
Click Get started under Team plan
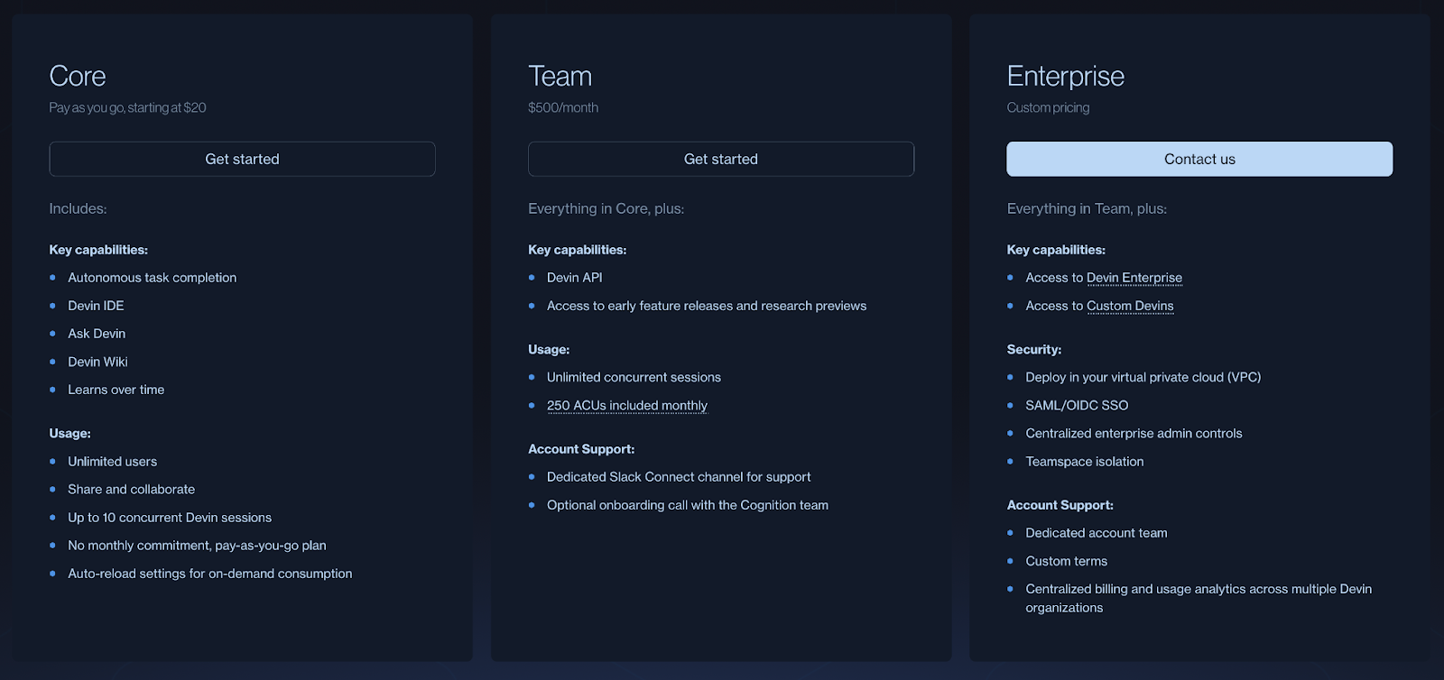click(x=721, y=159)
